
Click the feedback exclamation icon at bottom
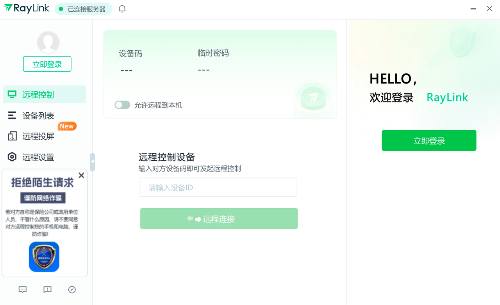(x=47, y=289)
